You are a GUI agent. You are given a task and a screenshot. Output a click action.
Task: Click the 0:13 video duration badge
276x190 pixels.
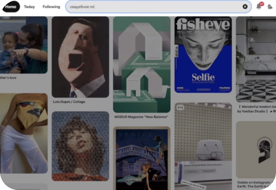pyautogui.click(x=180, y=108)
